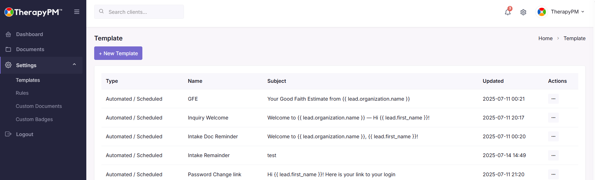This screenshot has height=180, width=595.
Task: Open actions menu for Inquiry Welcome template
Action: coord(553,118)
